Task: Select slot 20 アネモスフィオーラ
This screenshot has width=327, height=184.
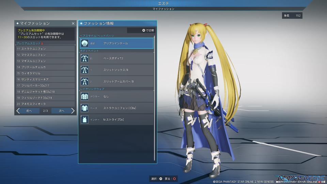Action: coord(45,104)
